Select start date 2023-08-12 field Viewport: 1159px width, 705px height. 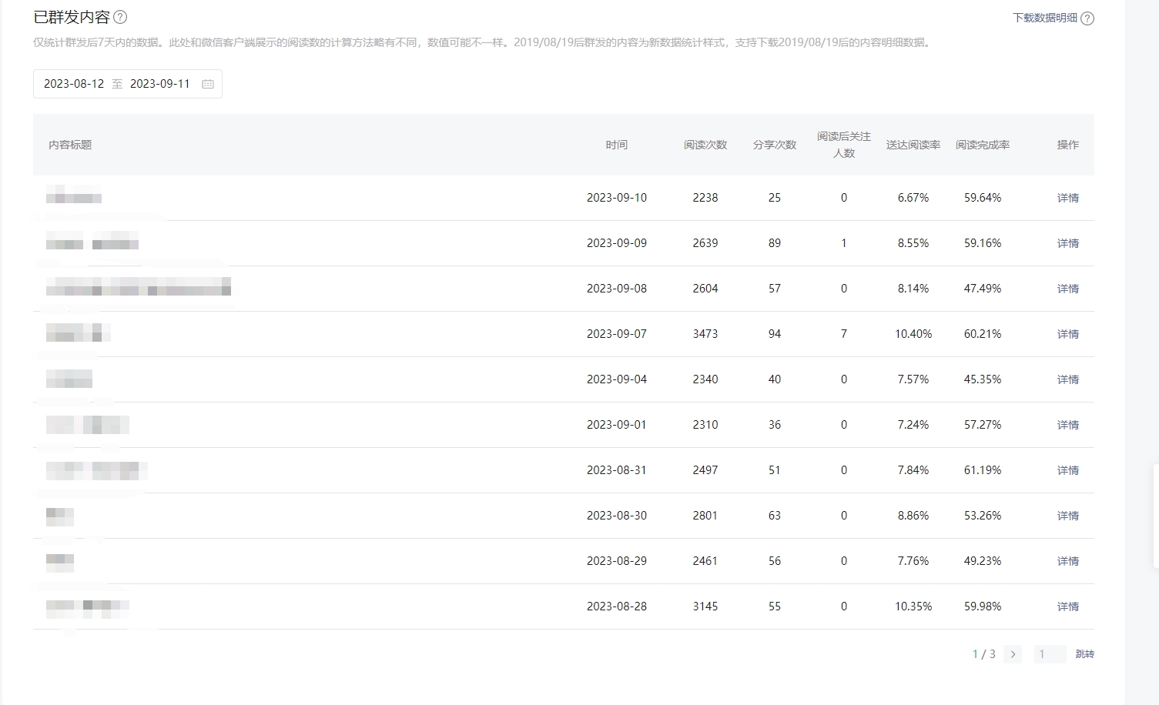[x=74, y=84]
